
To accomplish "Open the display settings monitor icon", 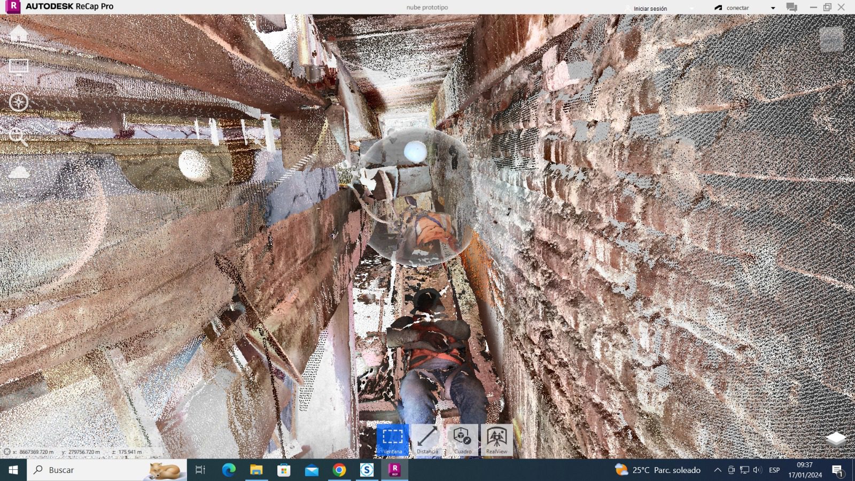I will coord(19,67).
